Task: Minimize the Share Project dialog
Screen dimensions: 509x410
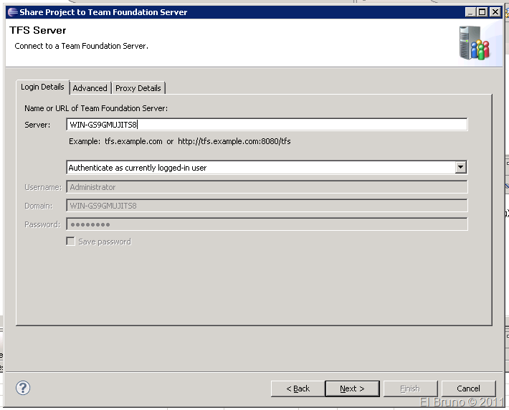Action: [470, 12]
